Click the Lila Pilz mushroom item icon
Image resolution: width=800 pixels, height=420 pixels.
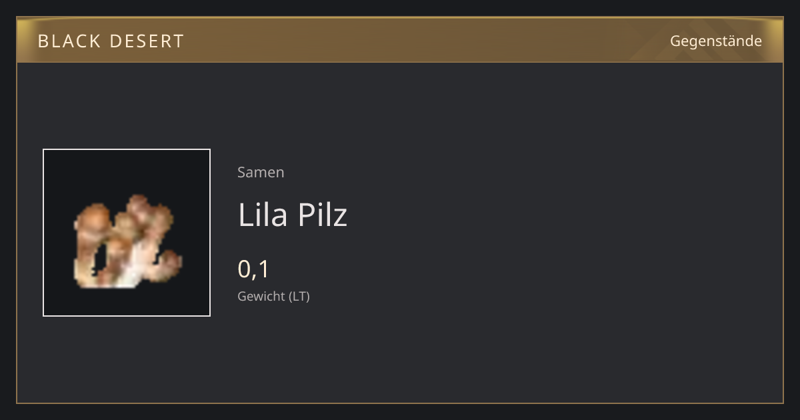coord(127,241)
